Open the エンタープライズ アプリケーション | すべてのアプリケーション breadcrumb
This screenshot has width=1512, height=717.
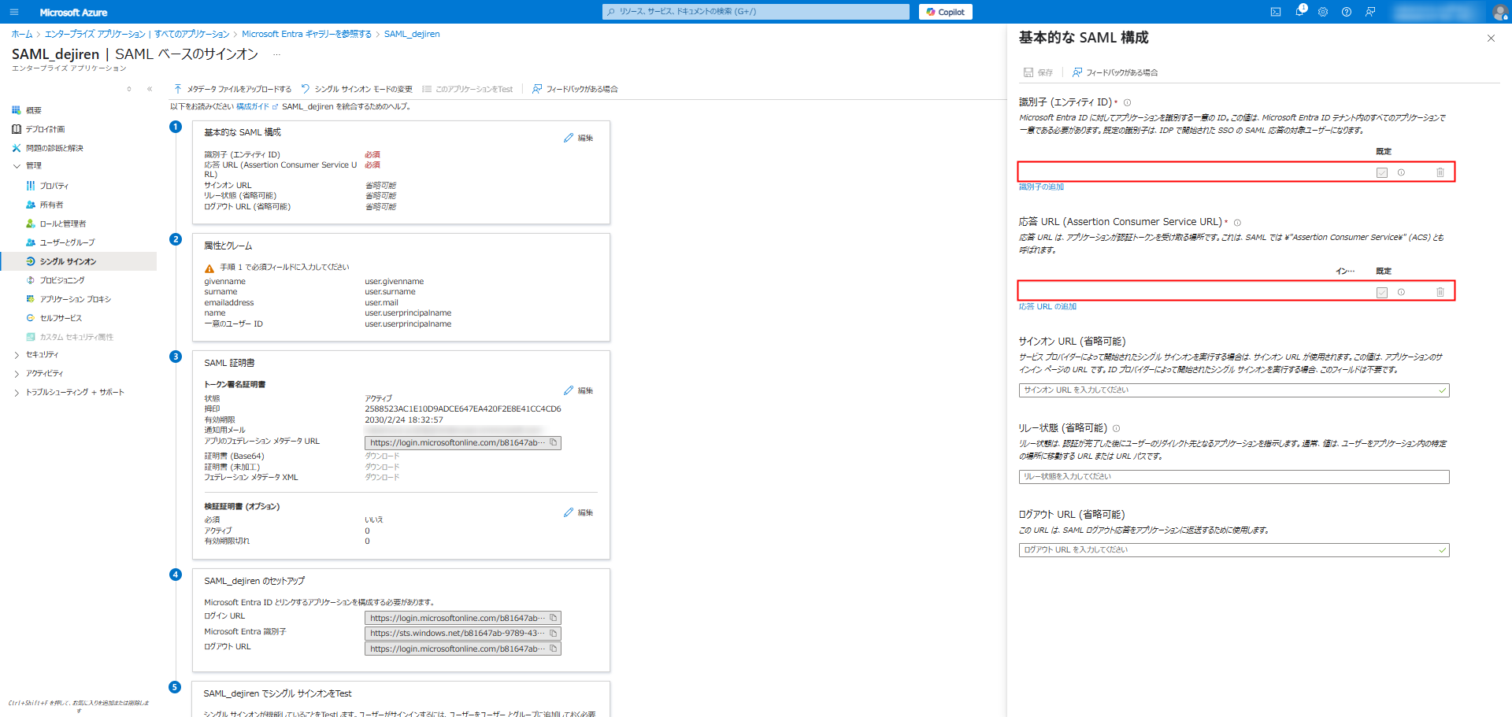click(137, 34)
